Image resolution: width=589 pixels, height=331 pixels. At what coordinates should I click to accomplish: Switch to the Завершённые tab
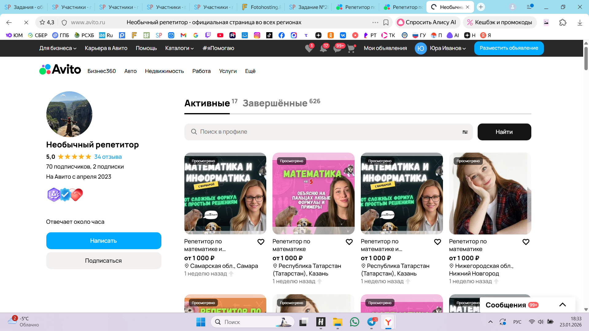point(275,103)
